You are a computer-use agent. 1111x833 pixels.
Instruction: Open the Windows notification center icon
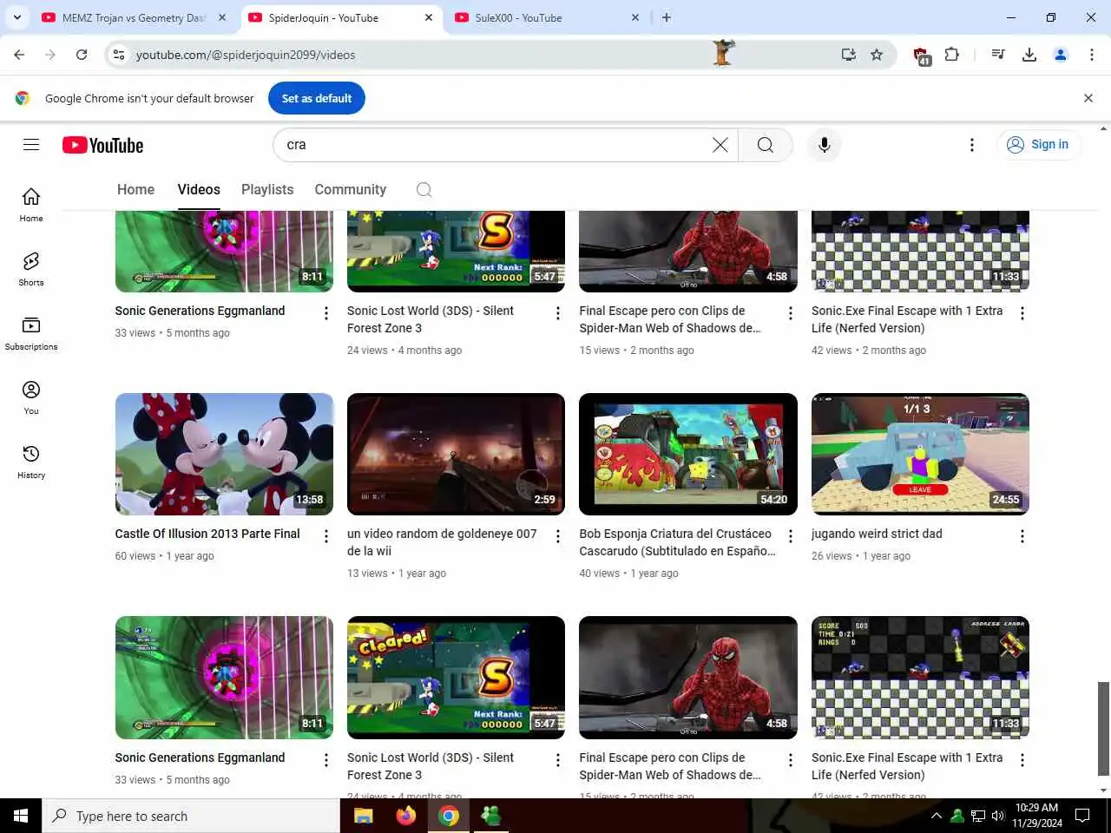[x=1082, y=816]
